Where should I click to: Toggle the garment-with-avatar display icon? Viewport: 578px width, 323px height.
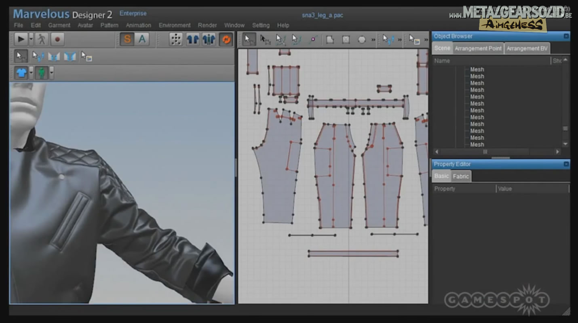tap(209, 39)
